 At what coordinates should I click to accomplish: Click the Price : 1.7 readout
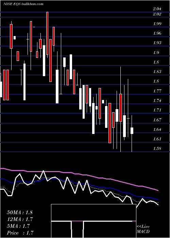(20, 233)
